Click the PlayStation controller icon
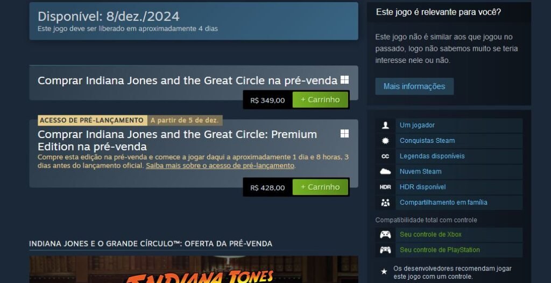This screenshot has height=283, width=551. click(x=385, y=250)
